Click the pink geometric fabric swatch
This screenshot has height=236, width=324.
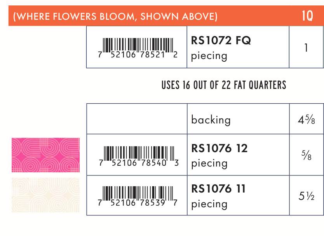click(x=45, y=155)
